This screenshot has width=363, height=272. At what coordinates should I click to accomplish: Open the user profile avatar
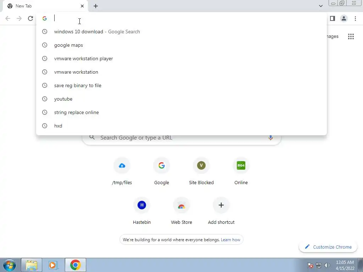pyautogui.click(x=344, y=18)
